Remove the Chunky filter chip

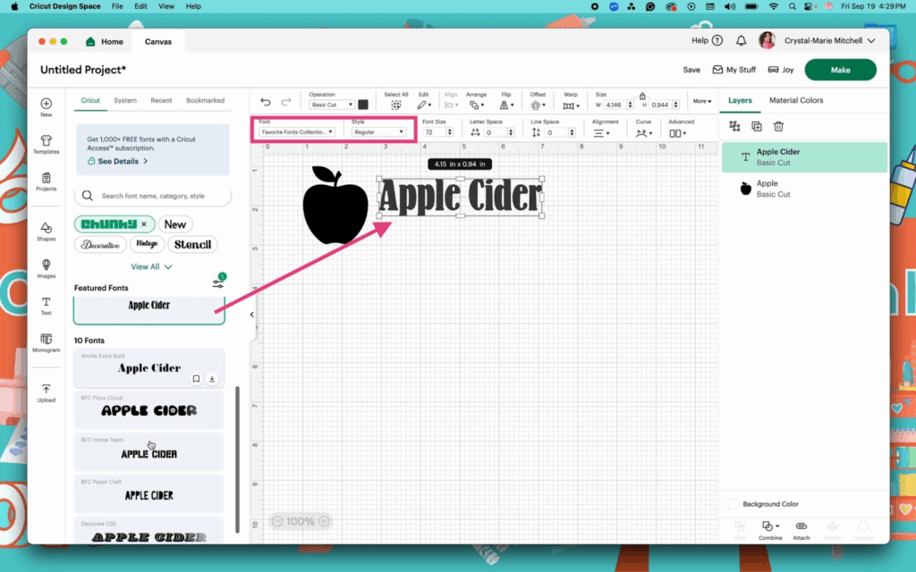[143, 224]
